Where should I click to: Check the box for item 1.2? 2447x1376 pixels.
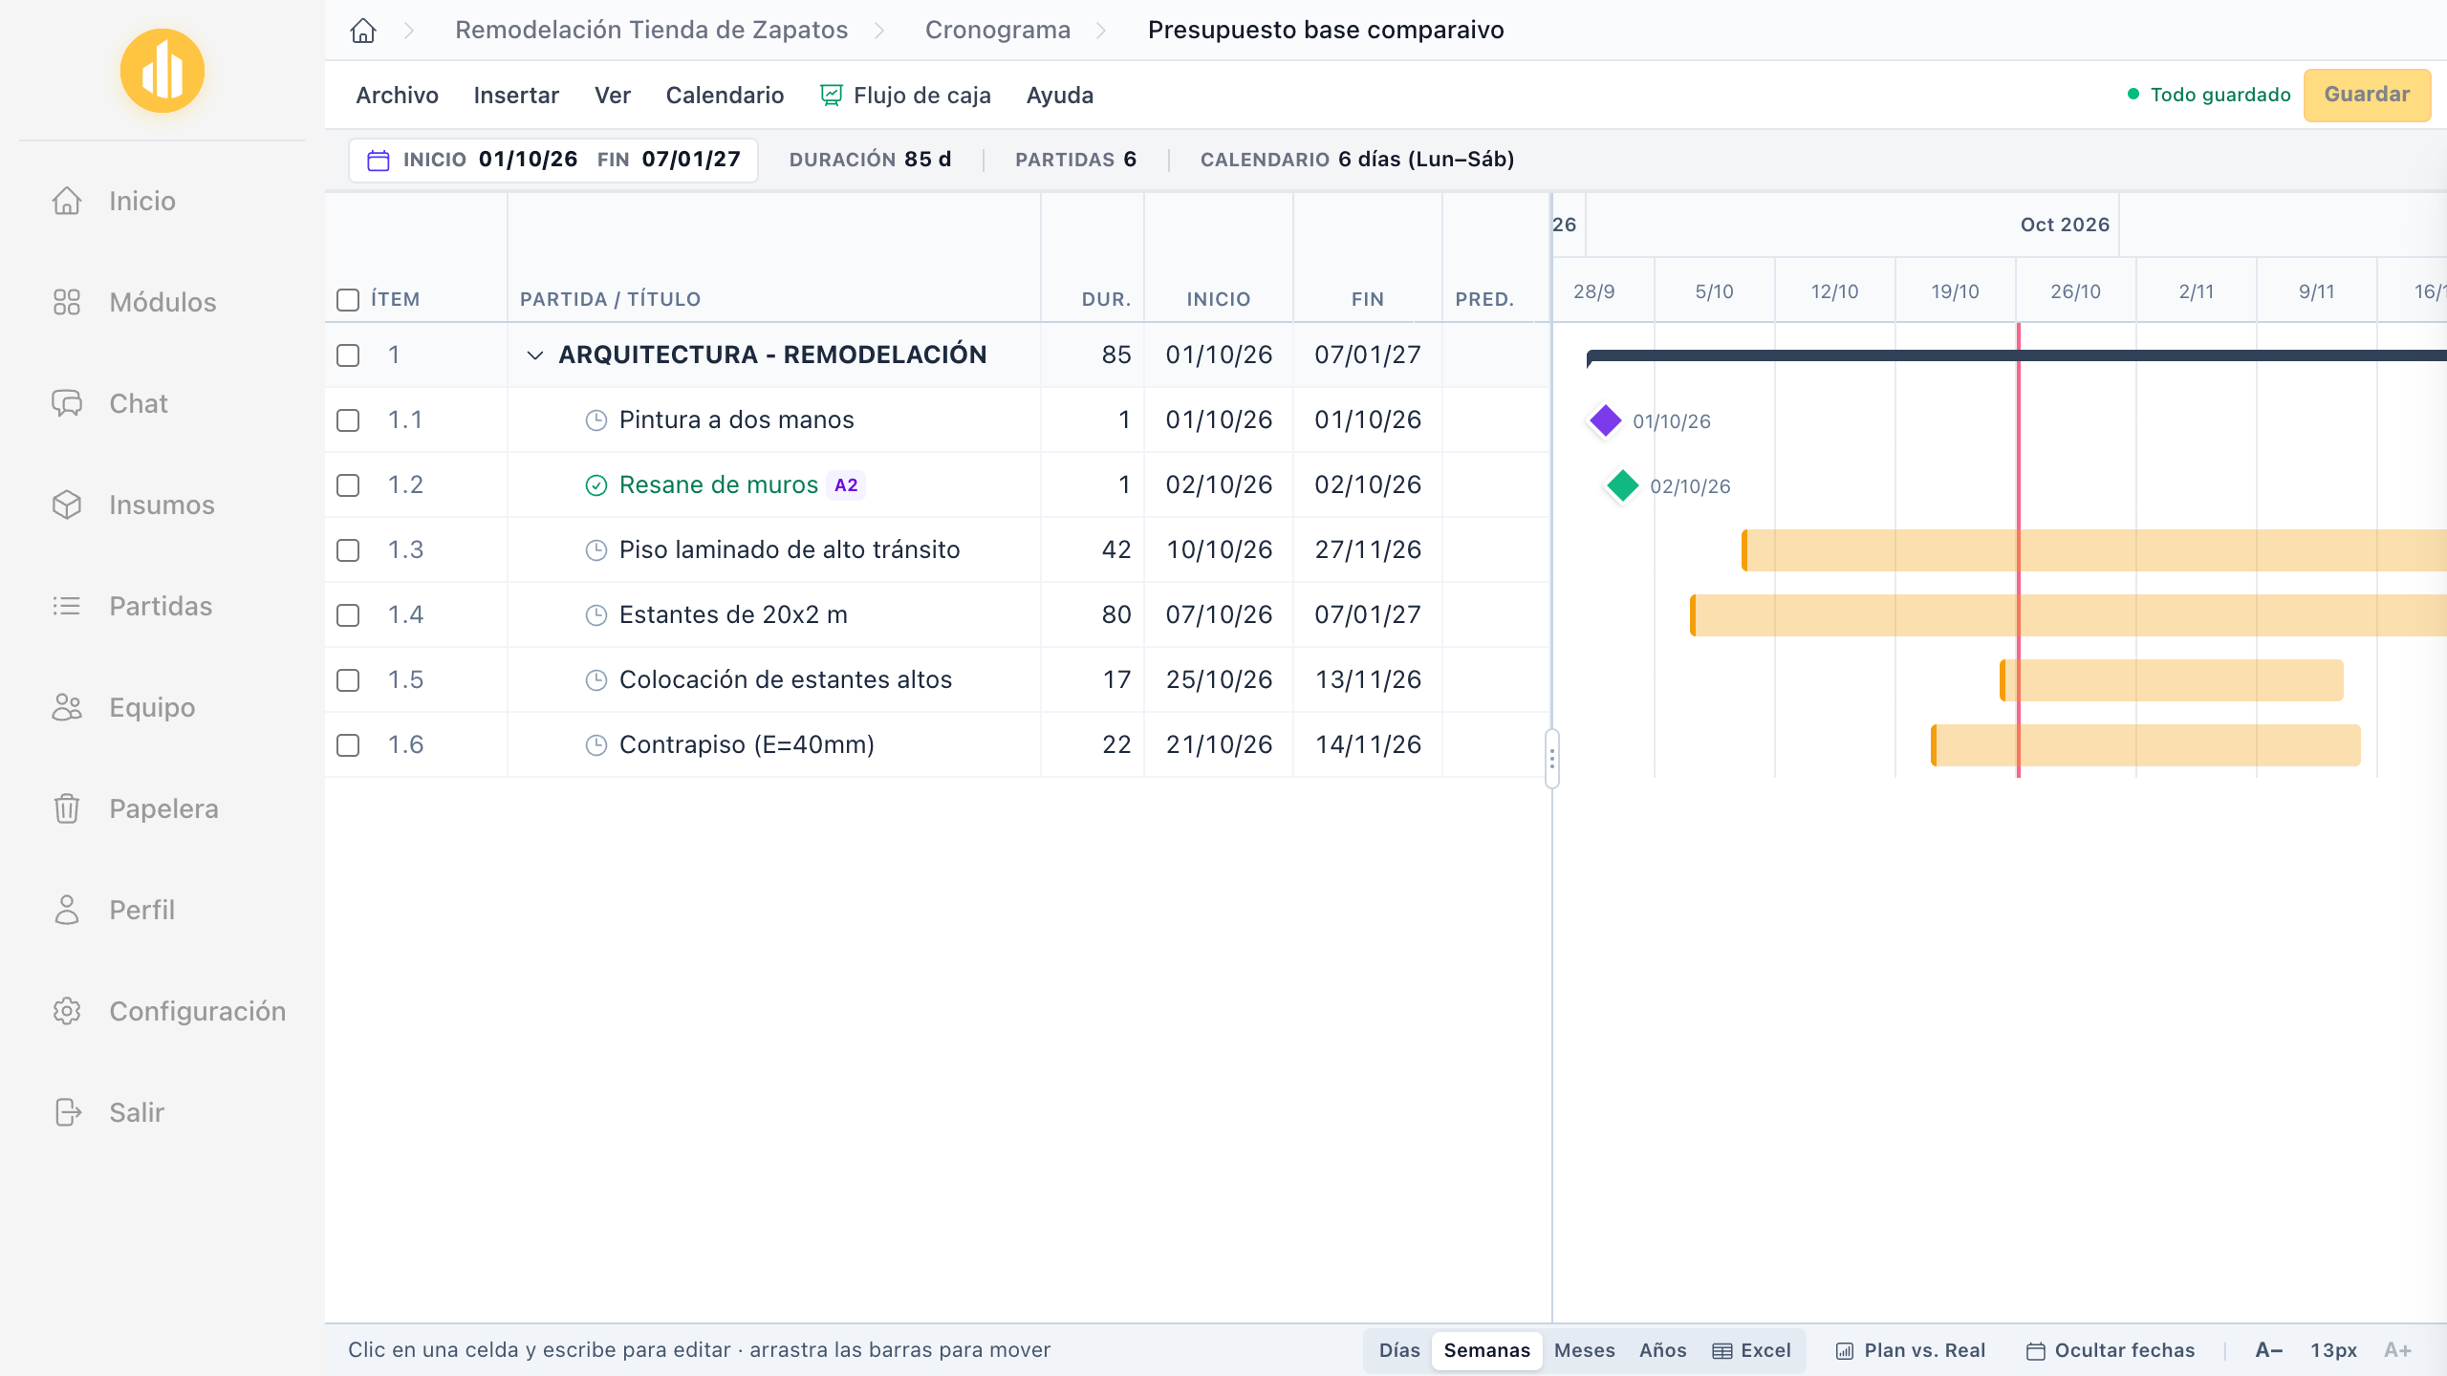[348, 485]
